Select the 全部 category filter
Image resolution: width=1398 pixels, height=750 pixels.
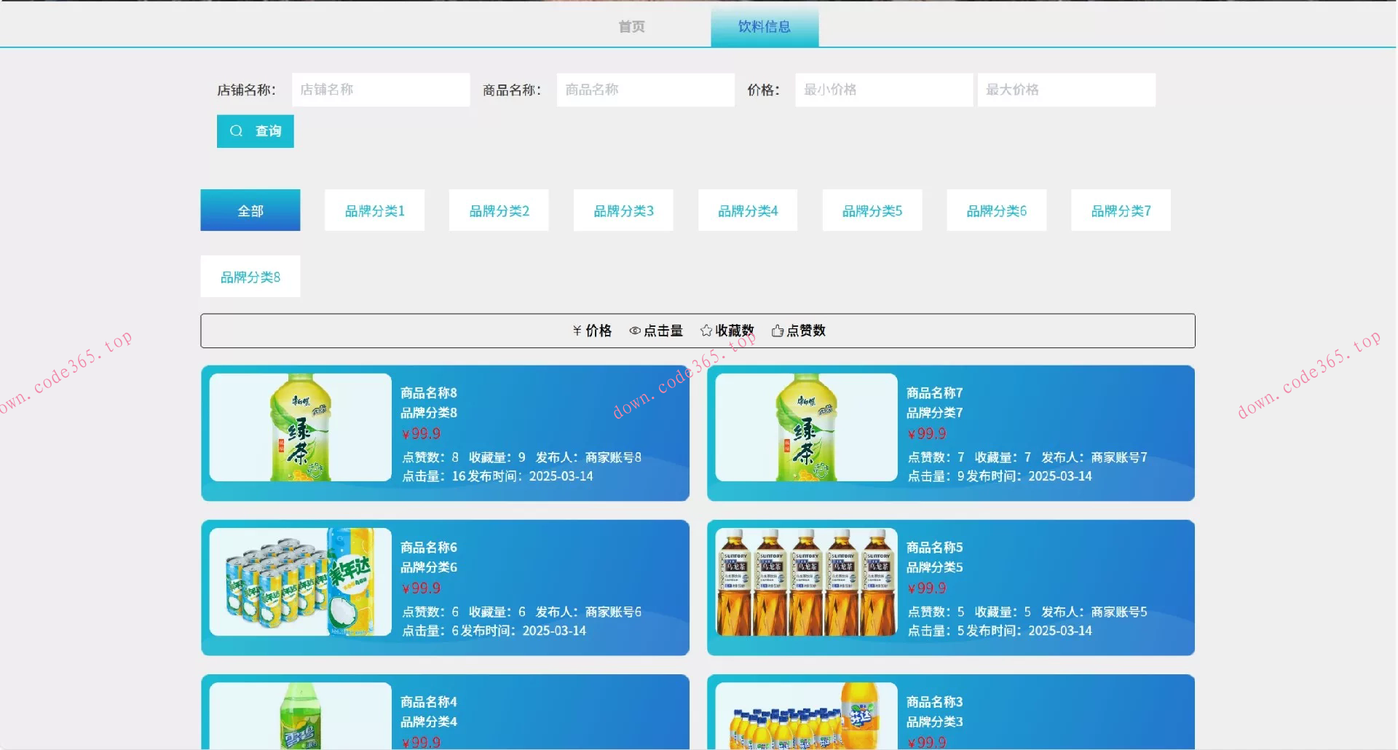[250, 210]
